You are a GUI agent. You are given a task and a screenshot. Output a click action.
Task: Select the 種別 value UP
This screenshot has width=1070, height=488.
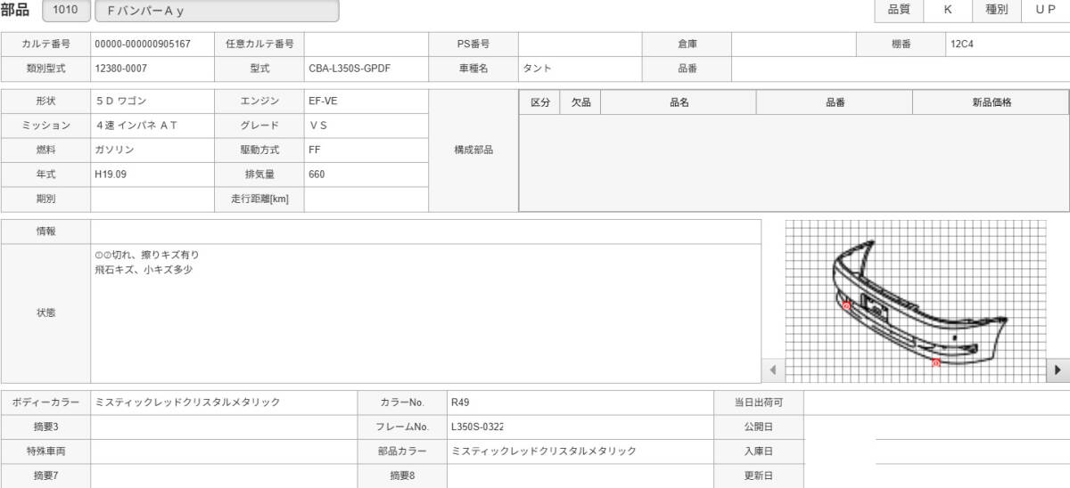tap(1046, 10)
